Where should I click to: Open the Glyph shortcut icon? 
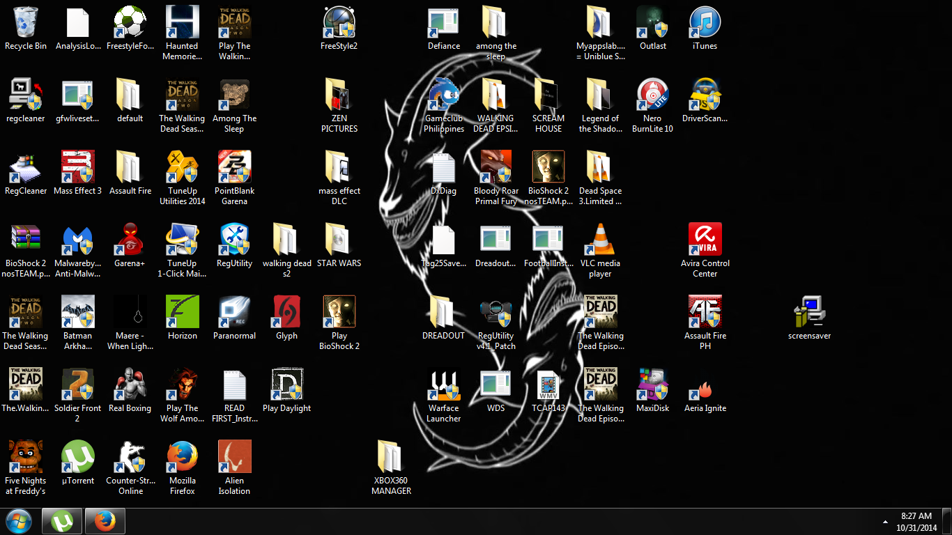point(287,312)
